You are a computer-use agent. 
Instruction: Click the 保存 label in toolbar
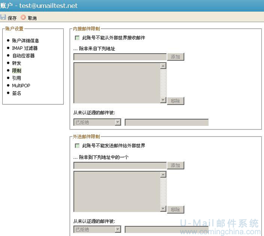(12, 18)
